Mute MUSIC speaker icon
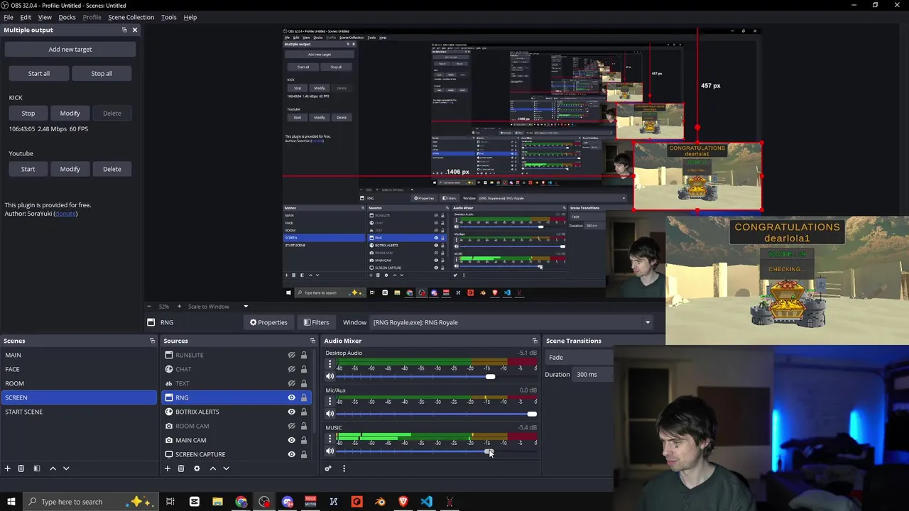 tap(330, 451)
